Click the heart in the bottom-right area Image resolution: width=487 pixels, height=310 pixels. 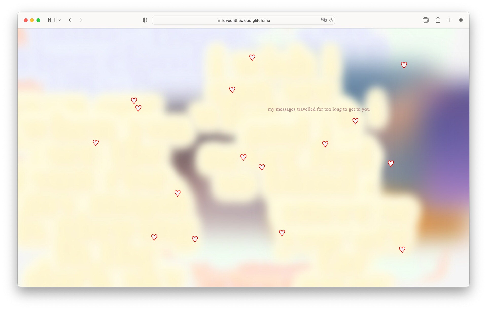tap(402, 249)
